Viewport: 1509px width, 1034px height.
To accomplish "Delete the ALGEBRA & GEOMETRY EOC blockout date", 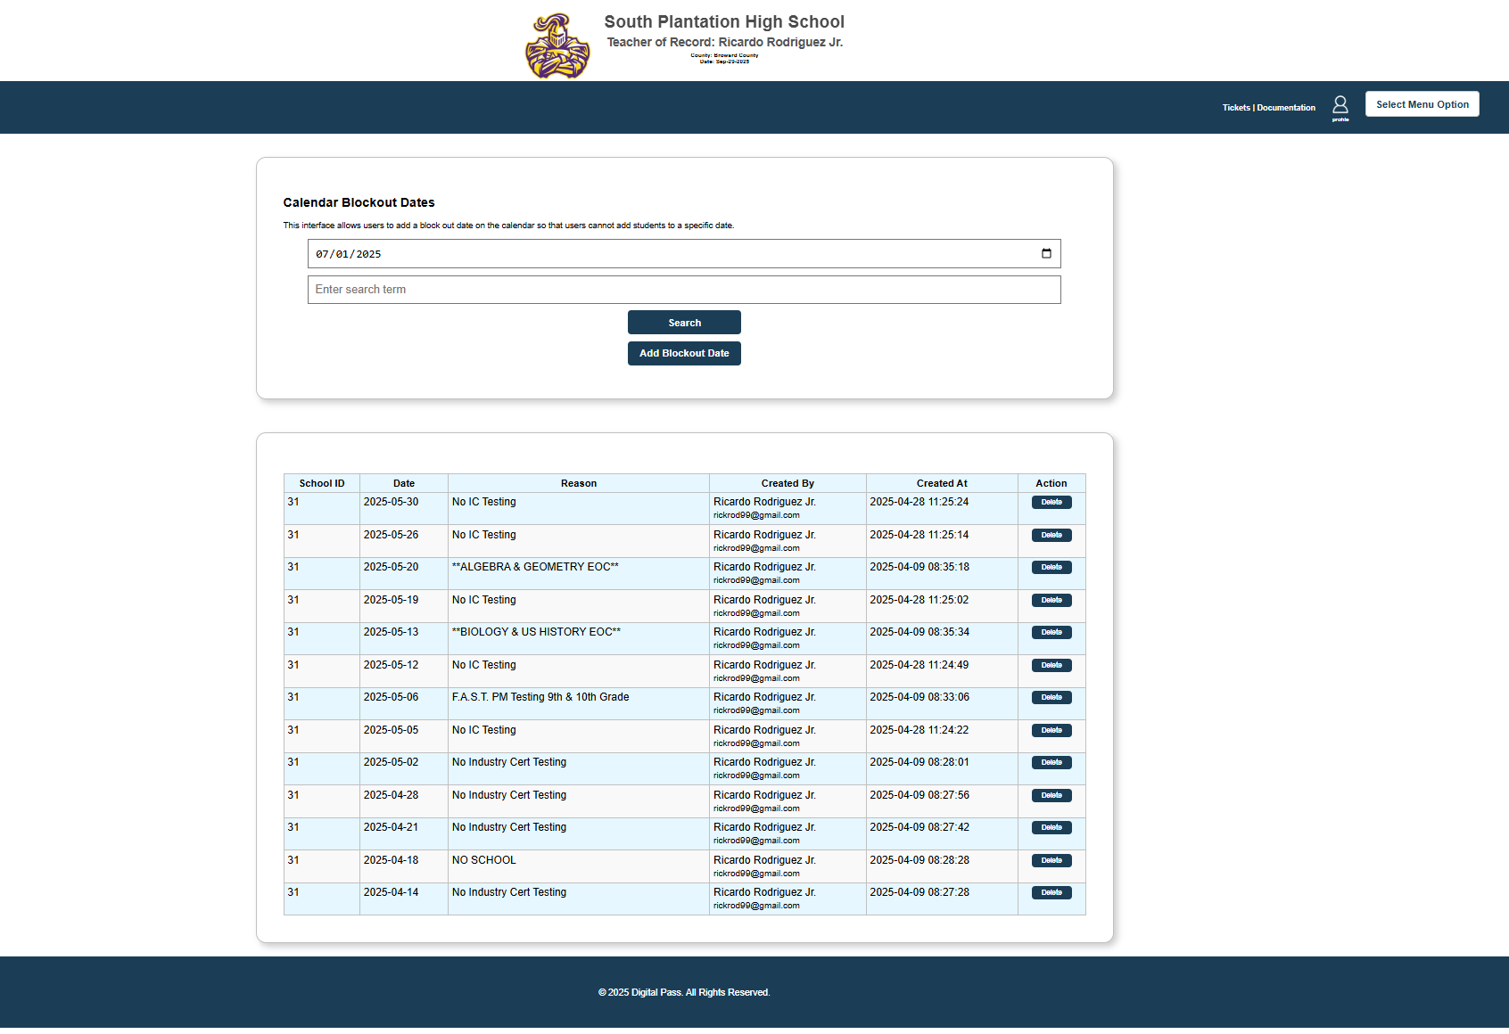I will 1051,566.
